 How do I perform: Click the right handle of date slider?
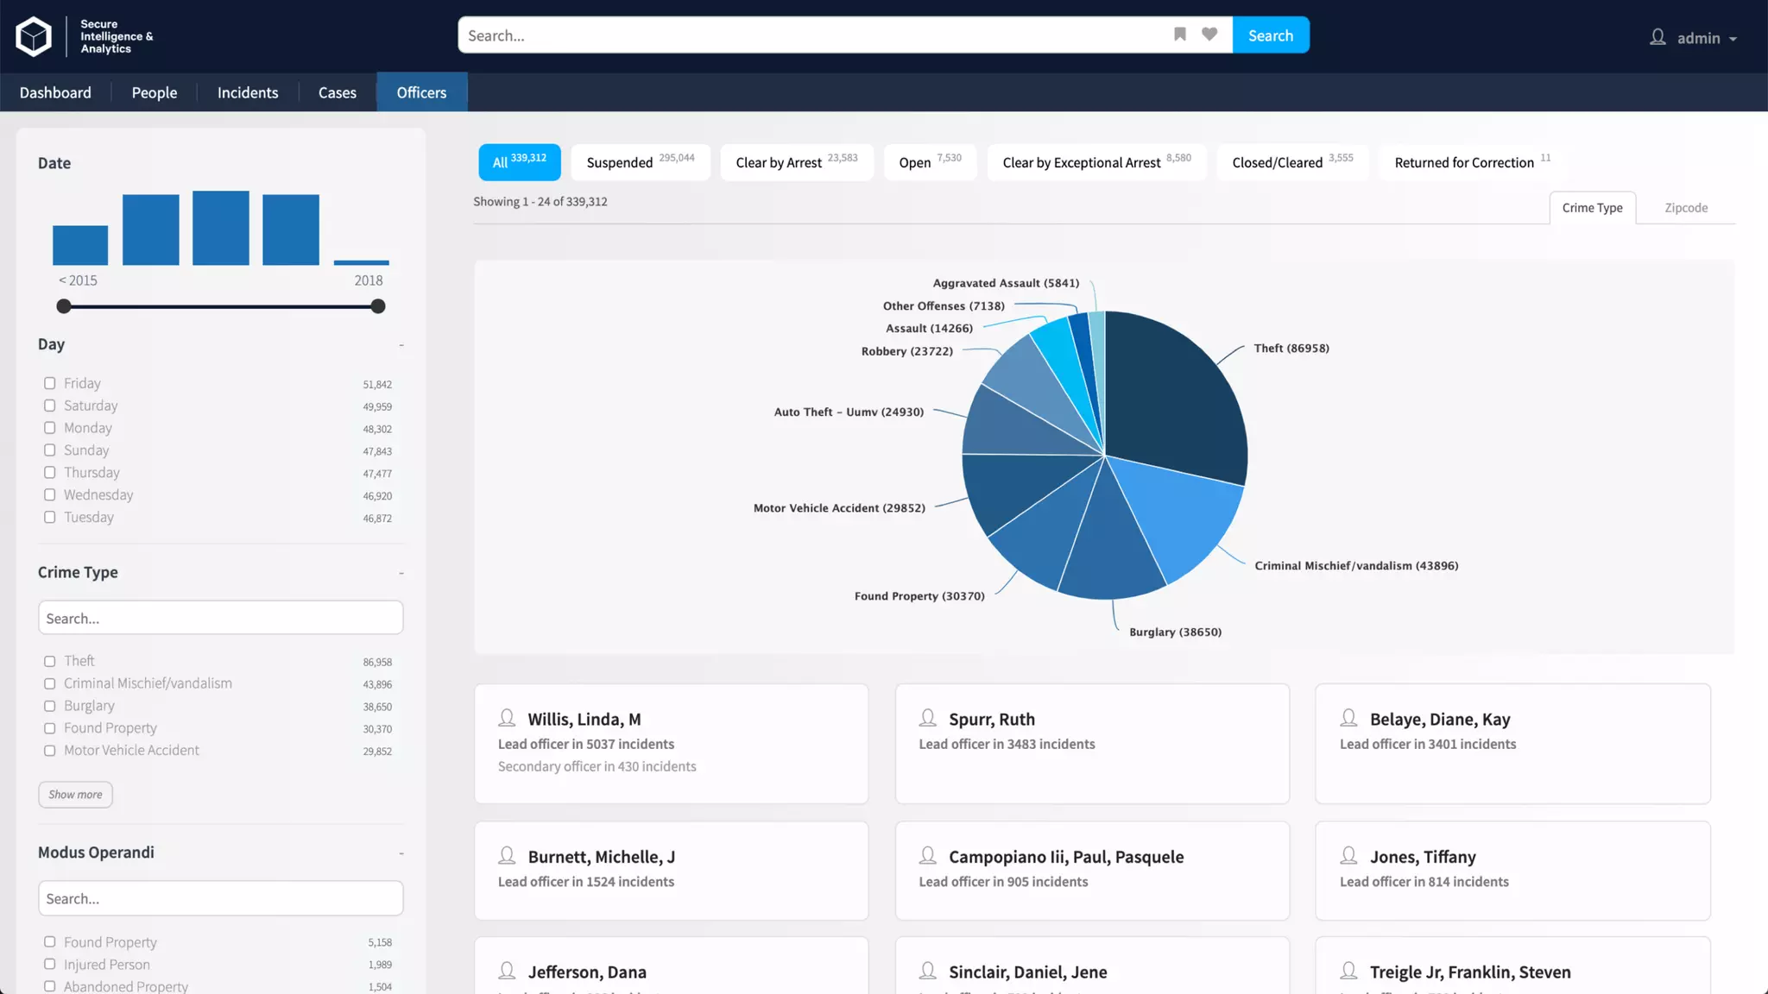377,306
